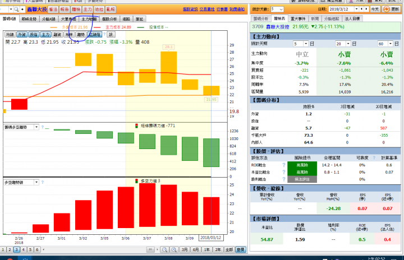Open the 多空趨勢線 indicator dropdown
This screenshot has width=404, height=260.
pos(36,182)
